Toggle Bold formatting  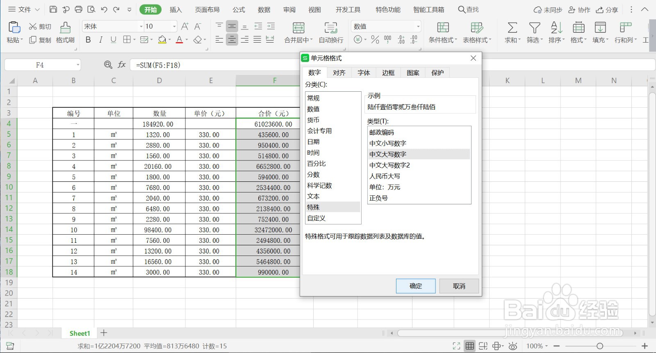(x=88, y=40)
